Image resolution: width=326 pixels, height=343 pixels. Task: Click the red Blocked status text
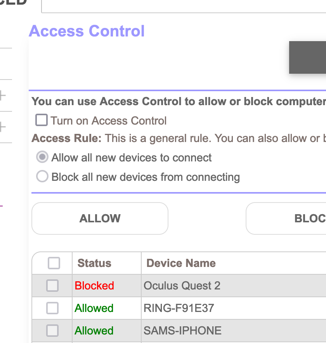(x=94, y=286)
